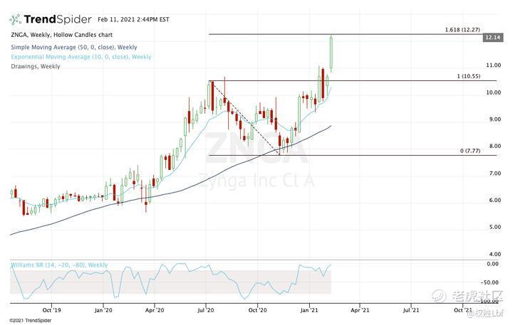Image resolution: width=513 pixels, height=325 pixels.
Task: Click the -50.00 Williams %R axis label
Action: coord(489,282)
